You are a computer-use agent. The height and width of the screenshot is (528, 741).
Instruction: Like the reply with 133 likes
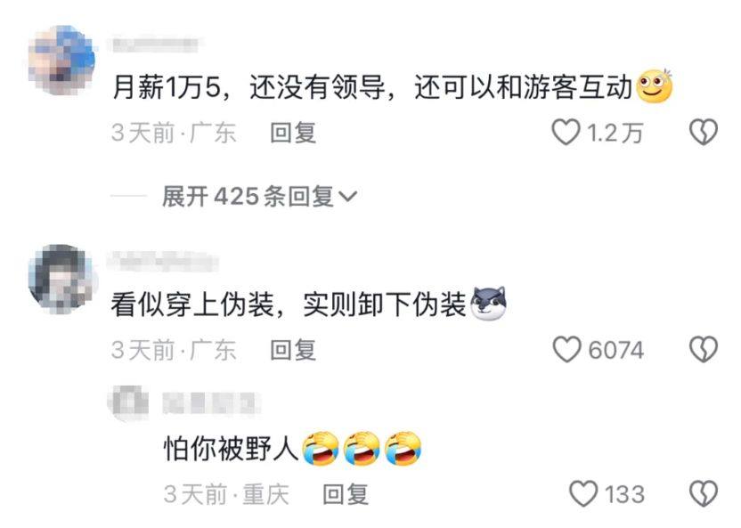pos(583,493)
